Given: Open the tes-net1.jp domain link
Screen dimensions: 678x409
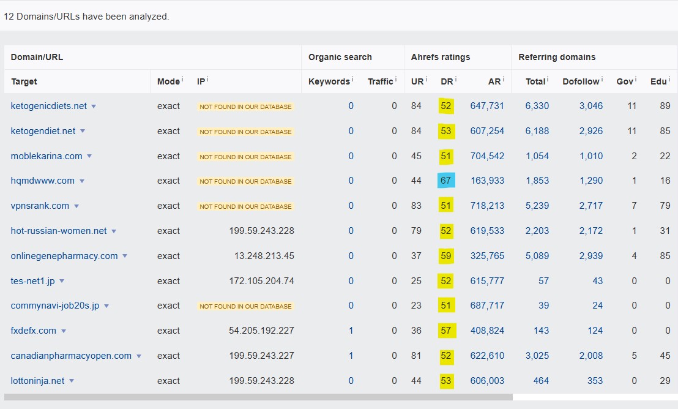Looking at the screenshot, I should click(33, 281).
